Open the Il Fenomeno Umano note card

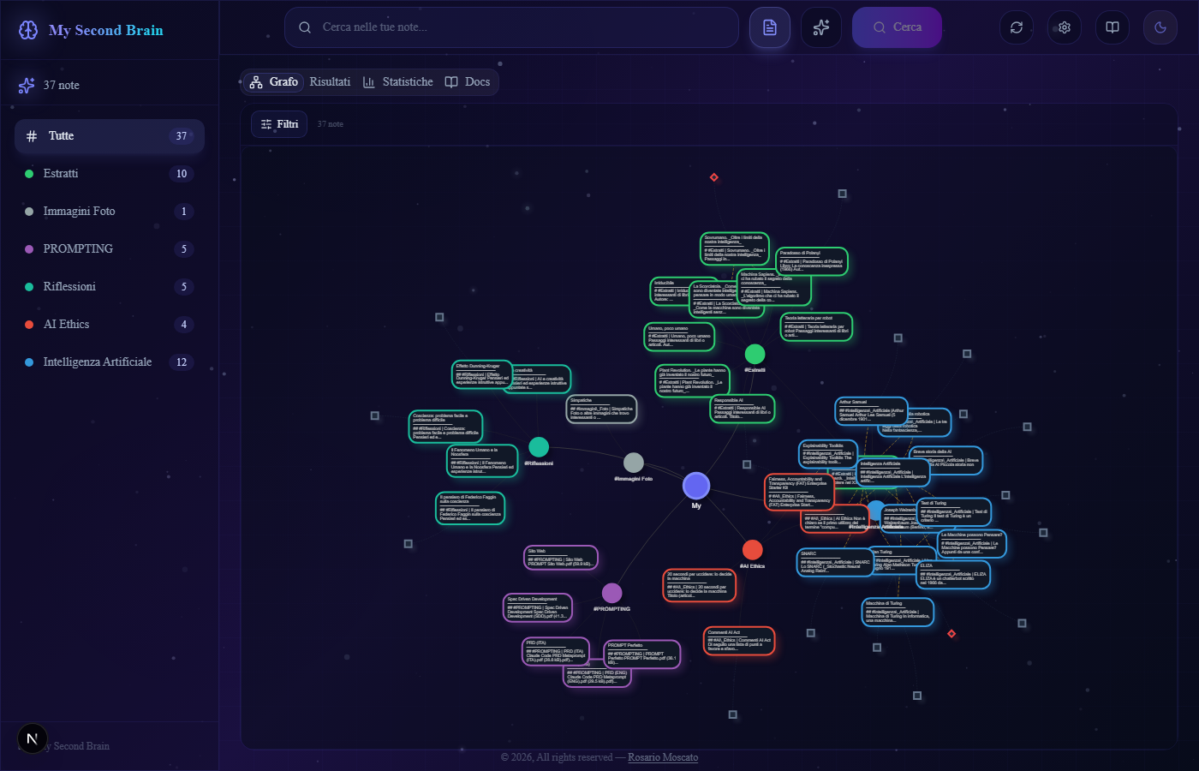[x=483, y=461]
